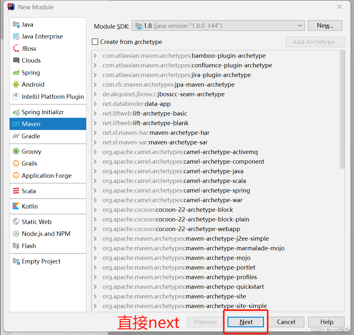Click the IntelliJ Platform Plugin icon
Image resolution: width=354 pixels, height=335 pixels.
point(16,96)
